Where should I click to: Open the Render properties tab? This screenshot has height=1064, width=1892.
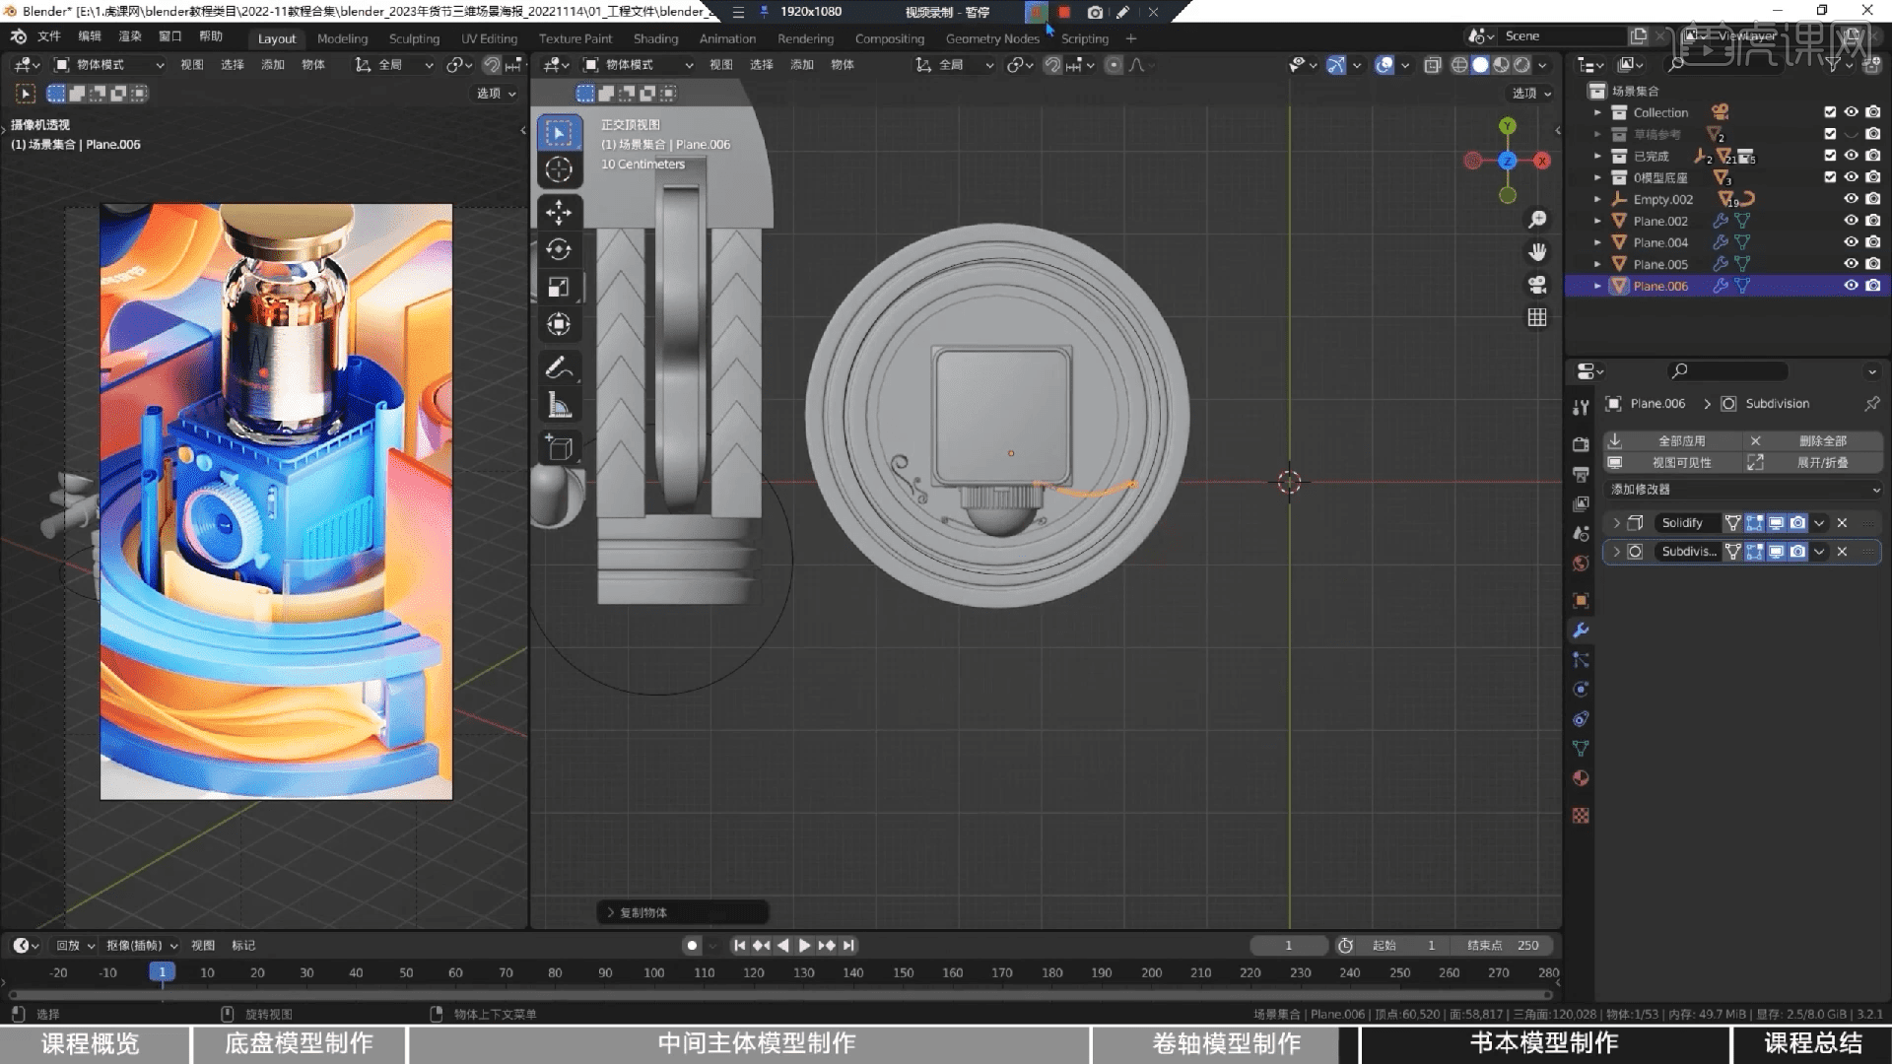coord(1581,444)
